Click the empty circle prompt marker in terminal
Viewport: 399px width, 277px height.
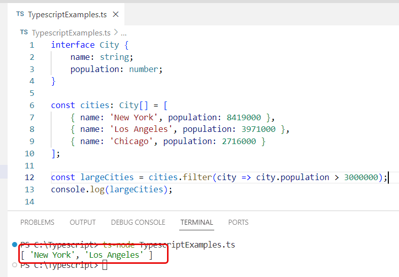point(15,265)
